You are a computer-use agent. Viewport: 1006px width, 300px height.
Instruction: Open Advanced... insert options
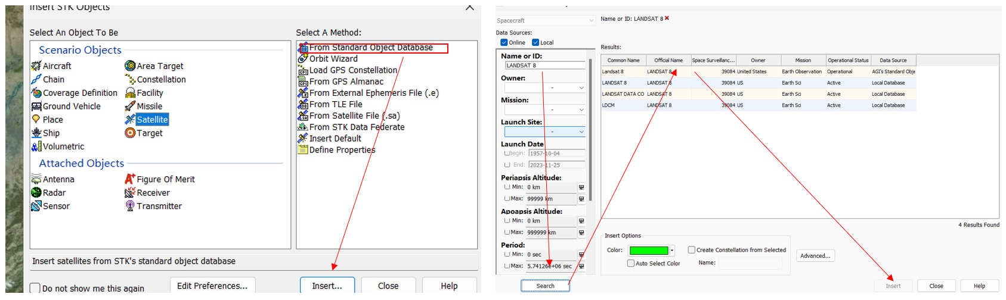click(x=815, y=256)
